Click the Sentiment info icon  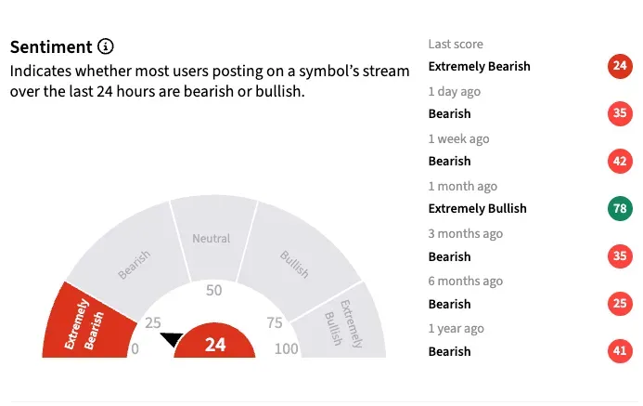[x=106, y=46]
